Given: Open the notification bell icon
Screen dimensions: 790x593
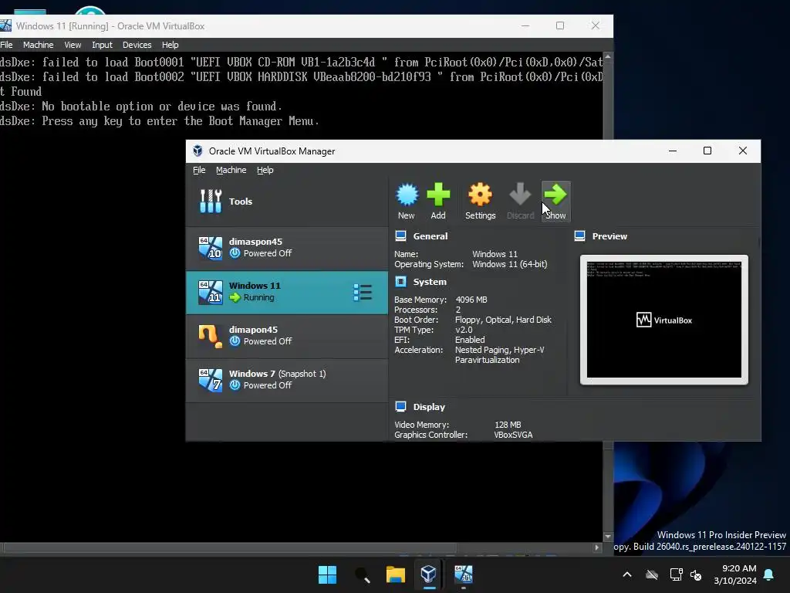Looking at the screenshot, I should pos(769,574).
